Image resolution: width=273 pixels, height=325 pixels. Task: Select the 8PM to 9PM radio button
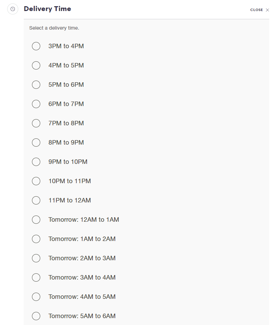click(36, 143)
